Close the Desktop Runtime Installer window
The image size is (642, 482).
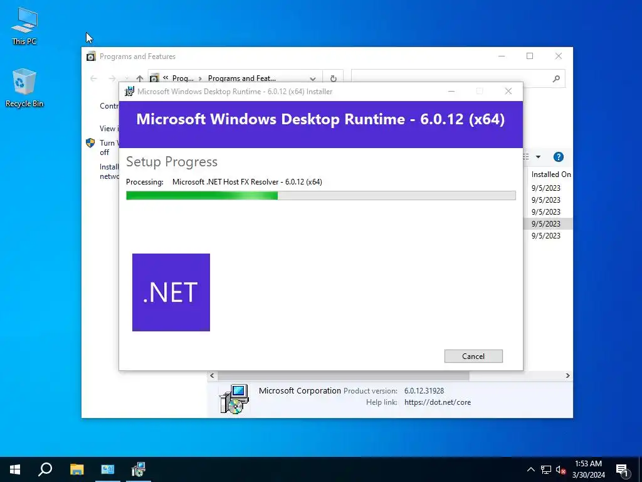tap(508, 91)
